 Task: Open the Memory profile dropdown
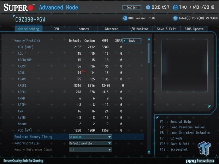pos(90,143)
